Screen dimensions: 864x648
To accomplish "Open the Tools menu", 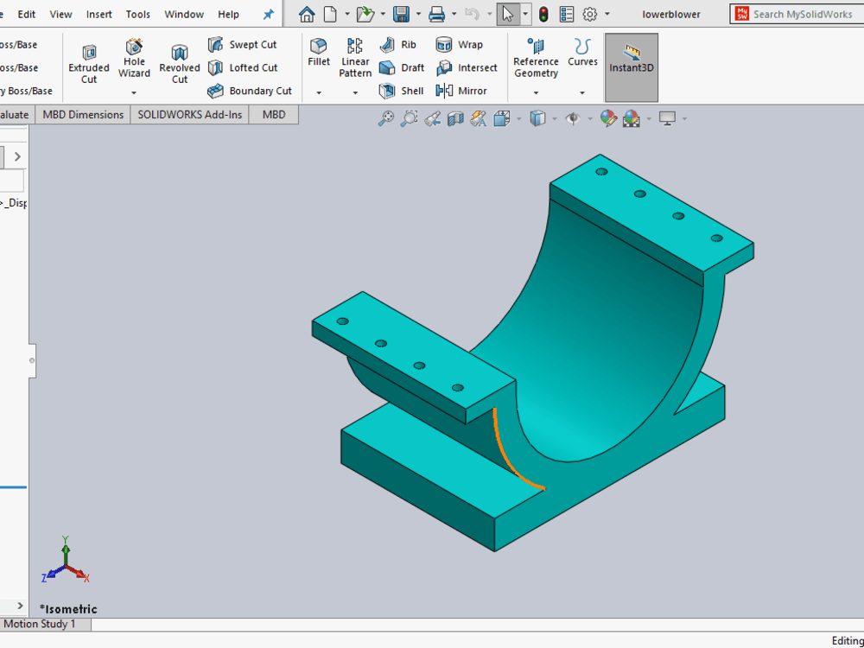I will [137, 15].
